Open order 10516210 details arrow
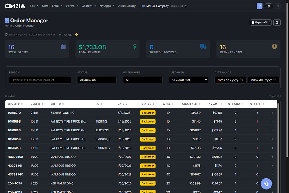Screen dimensions: 289x193 [x=272, y=113]
